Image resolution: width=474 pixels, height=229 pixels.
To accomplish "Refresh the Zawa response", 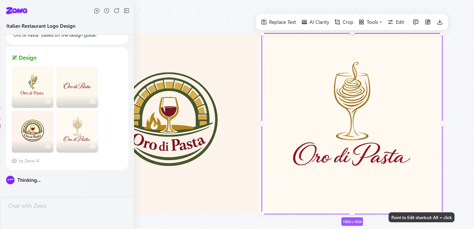I will coord(117,11).
